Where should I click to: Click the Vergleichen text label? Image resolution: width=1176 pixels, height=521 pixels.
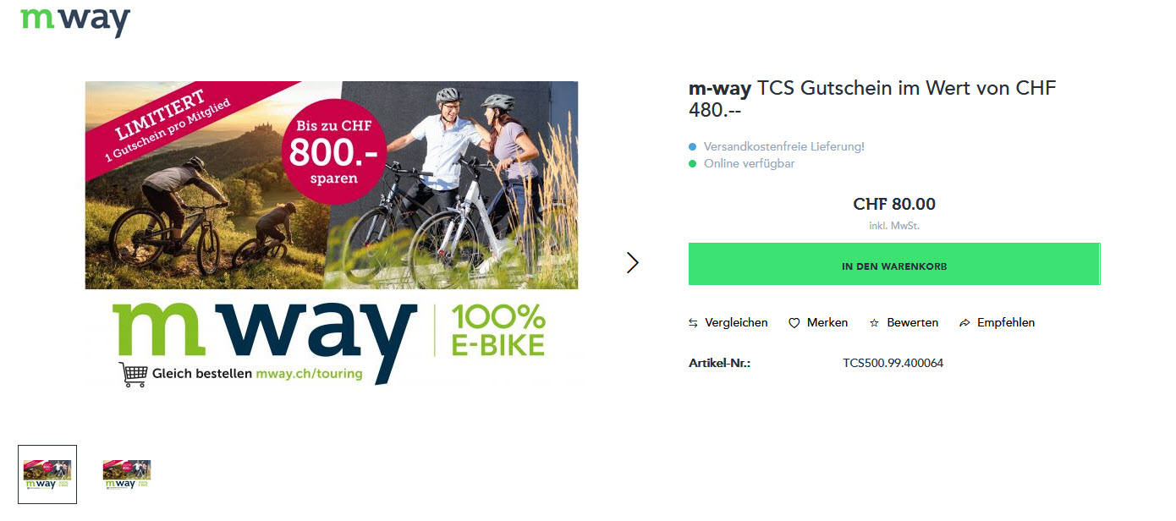[x=736, y=323]
